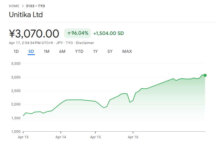
Task: Open the Disclaimer link
Action: [x=85, y=43]
